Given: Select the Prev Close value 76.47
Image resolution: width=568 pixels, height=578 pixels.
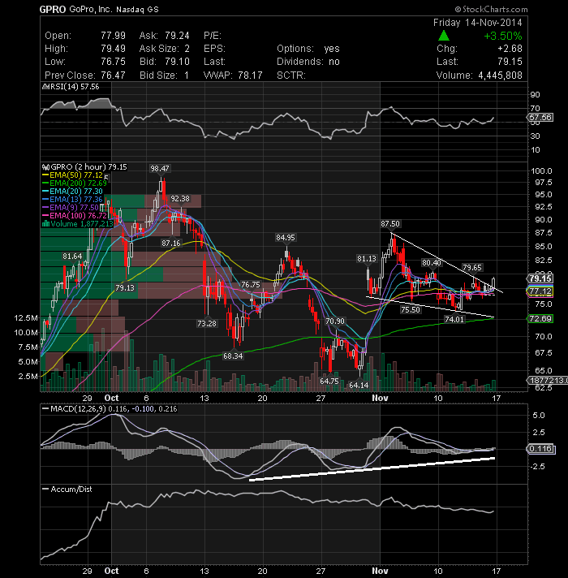Looking at the screenshot, I should (x=113, y=75).
